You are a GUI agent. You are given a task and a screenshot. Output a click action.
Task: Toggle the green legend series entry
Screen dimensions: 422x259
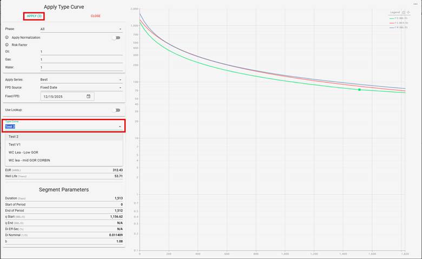pyautogui.click(x=399, y=18)
